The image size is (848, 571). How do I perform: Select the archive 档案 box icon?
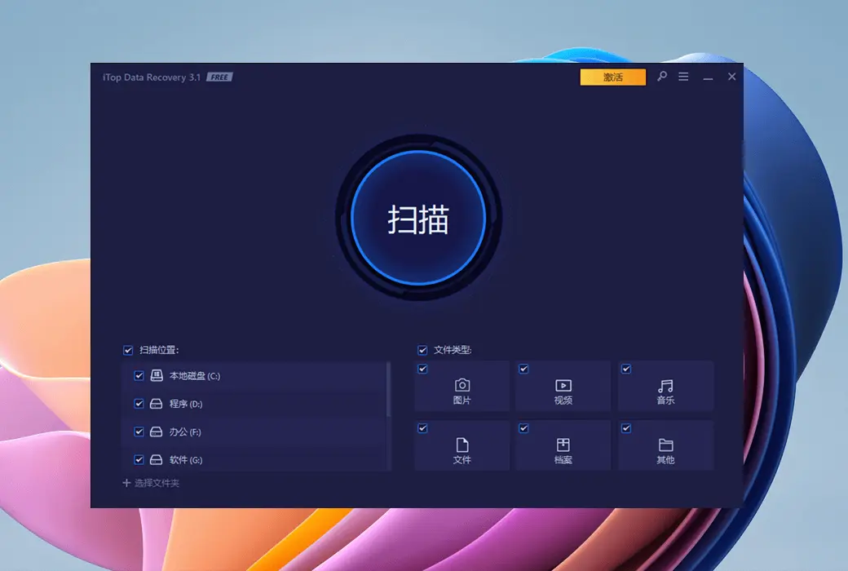point(563,445)
